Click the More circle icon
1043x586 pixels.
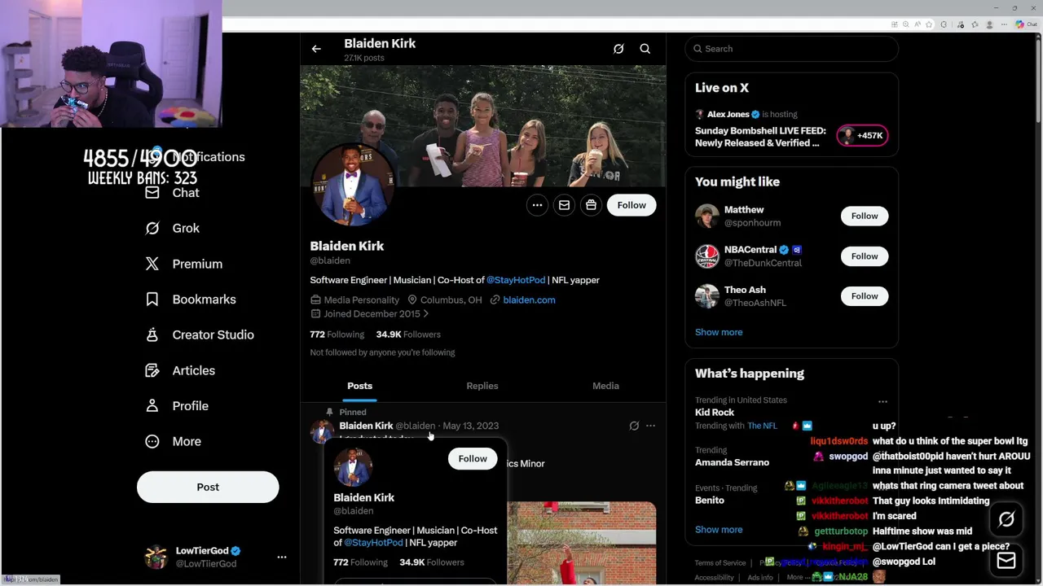tap(152, 441)
